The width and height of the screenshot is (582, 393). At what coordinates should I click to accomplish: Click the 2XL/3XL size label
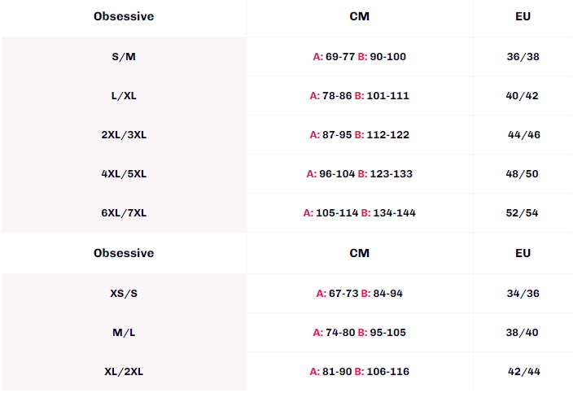124,135
